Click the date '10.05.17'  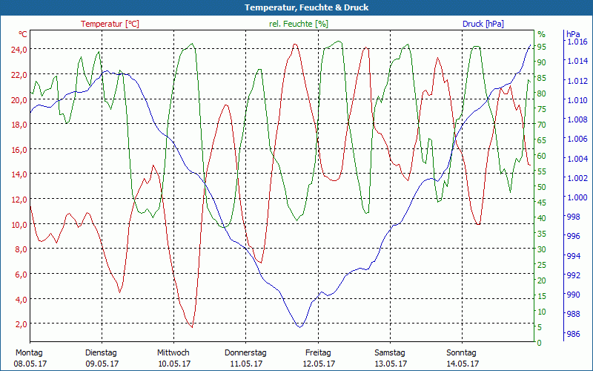174,364
